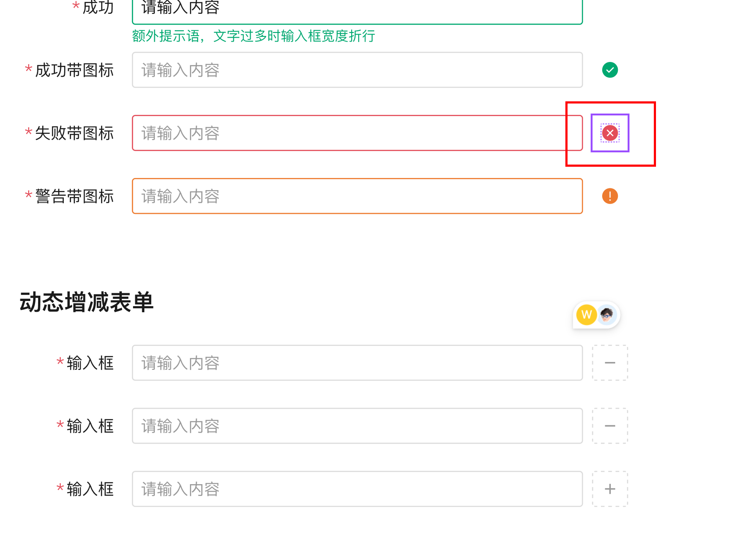Click the first minus remove-row icon

[x=610, y=363]
